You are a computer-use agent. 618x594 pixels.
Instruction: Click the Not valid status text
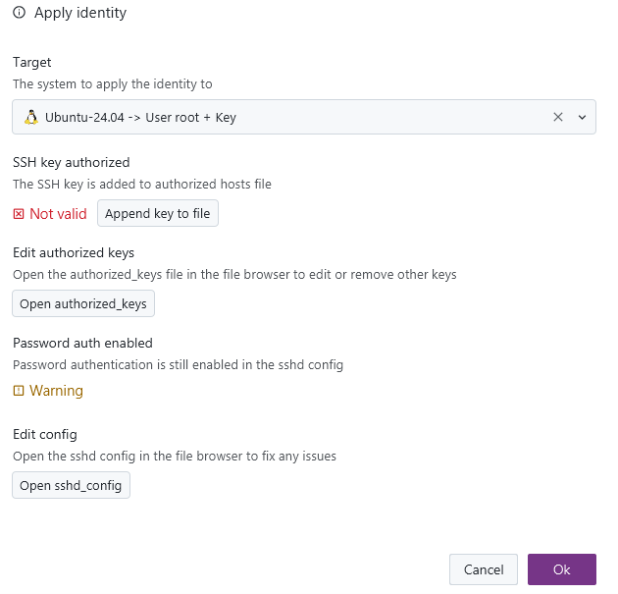tap(58, 214)
